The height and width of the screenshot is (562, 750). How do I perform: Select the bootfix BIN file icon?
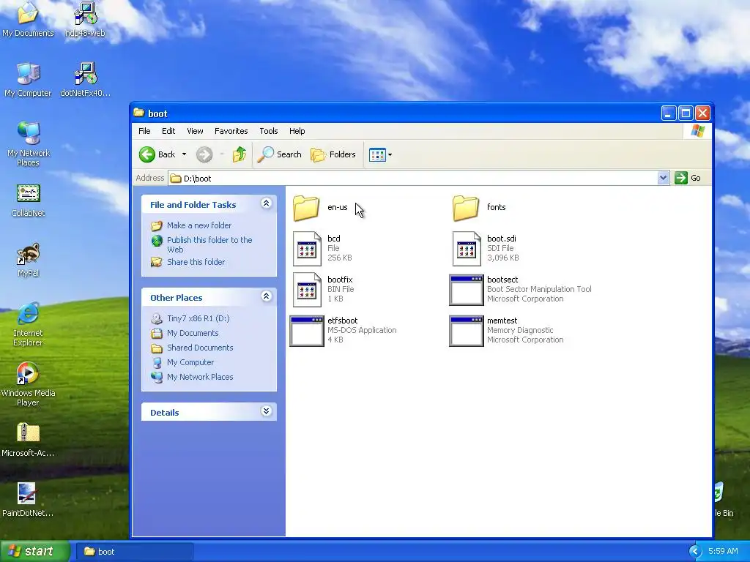307,290
